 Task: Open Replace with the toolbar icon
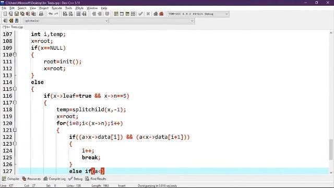(x=71, y=14)
